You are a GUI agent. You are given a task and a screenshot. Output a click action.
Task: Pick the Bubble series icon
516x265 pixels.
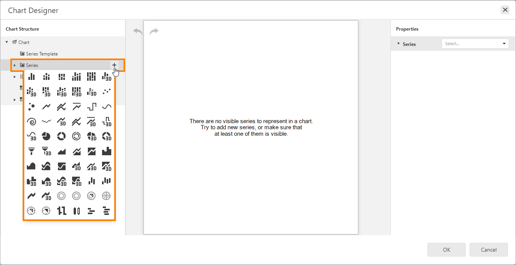(31, 107)
